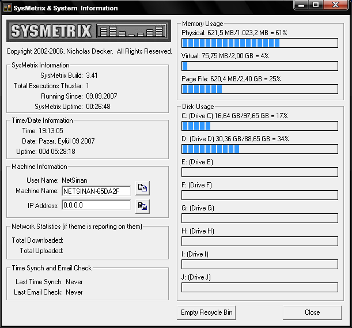
Task: Click the Machine Name text field
Action: (x=96, y=190)
